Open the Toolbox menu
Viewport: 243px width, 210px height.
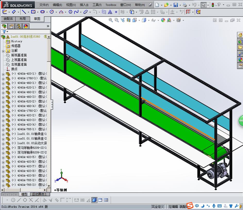tap(111, 5)
